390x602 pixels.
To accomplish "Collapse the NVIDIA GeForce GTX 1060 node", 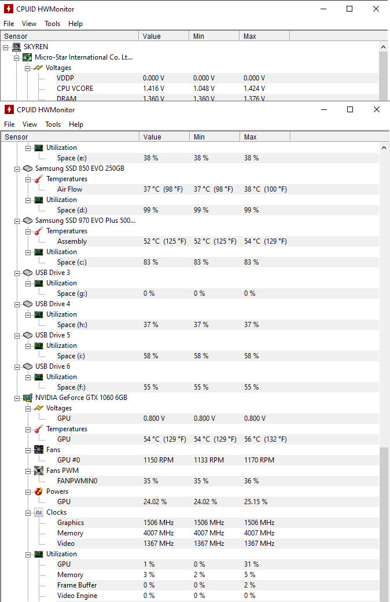I will coord(17,398).
